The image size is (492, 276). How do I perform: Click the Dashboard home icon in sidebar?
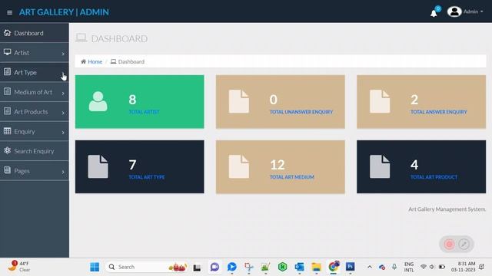pos(7,32)
